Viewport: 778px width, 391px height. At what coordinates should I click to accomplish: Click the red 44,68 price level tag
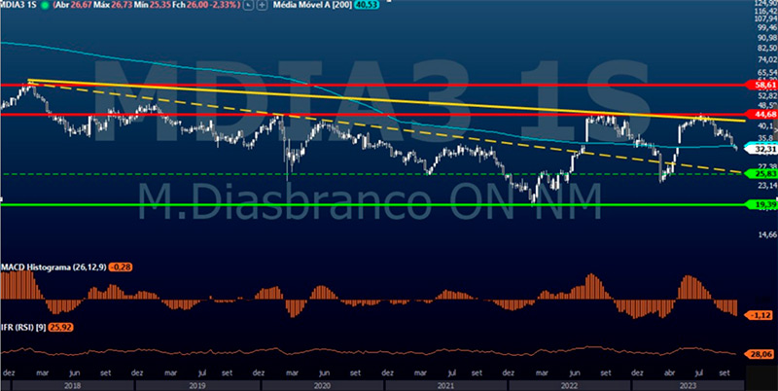[759, 114]
